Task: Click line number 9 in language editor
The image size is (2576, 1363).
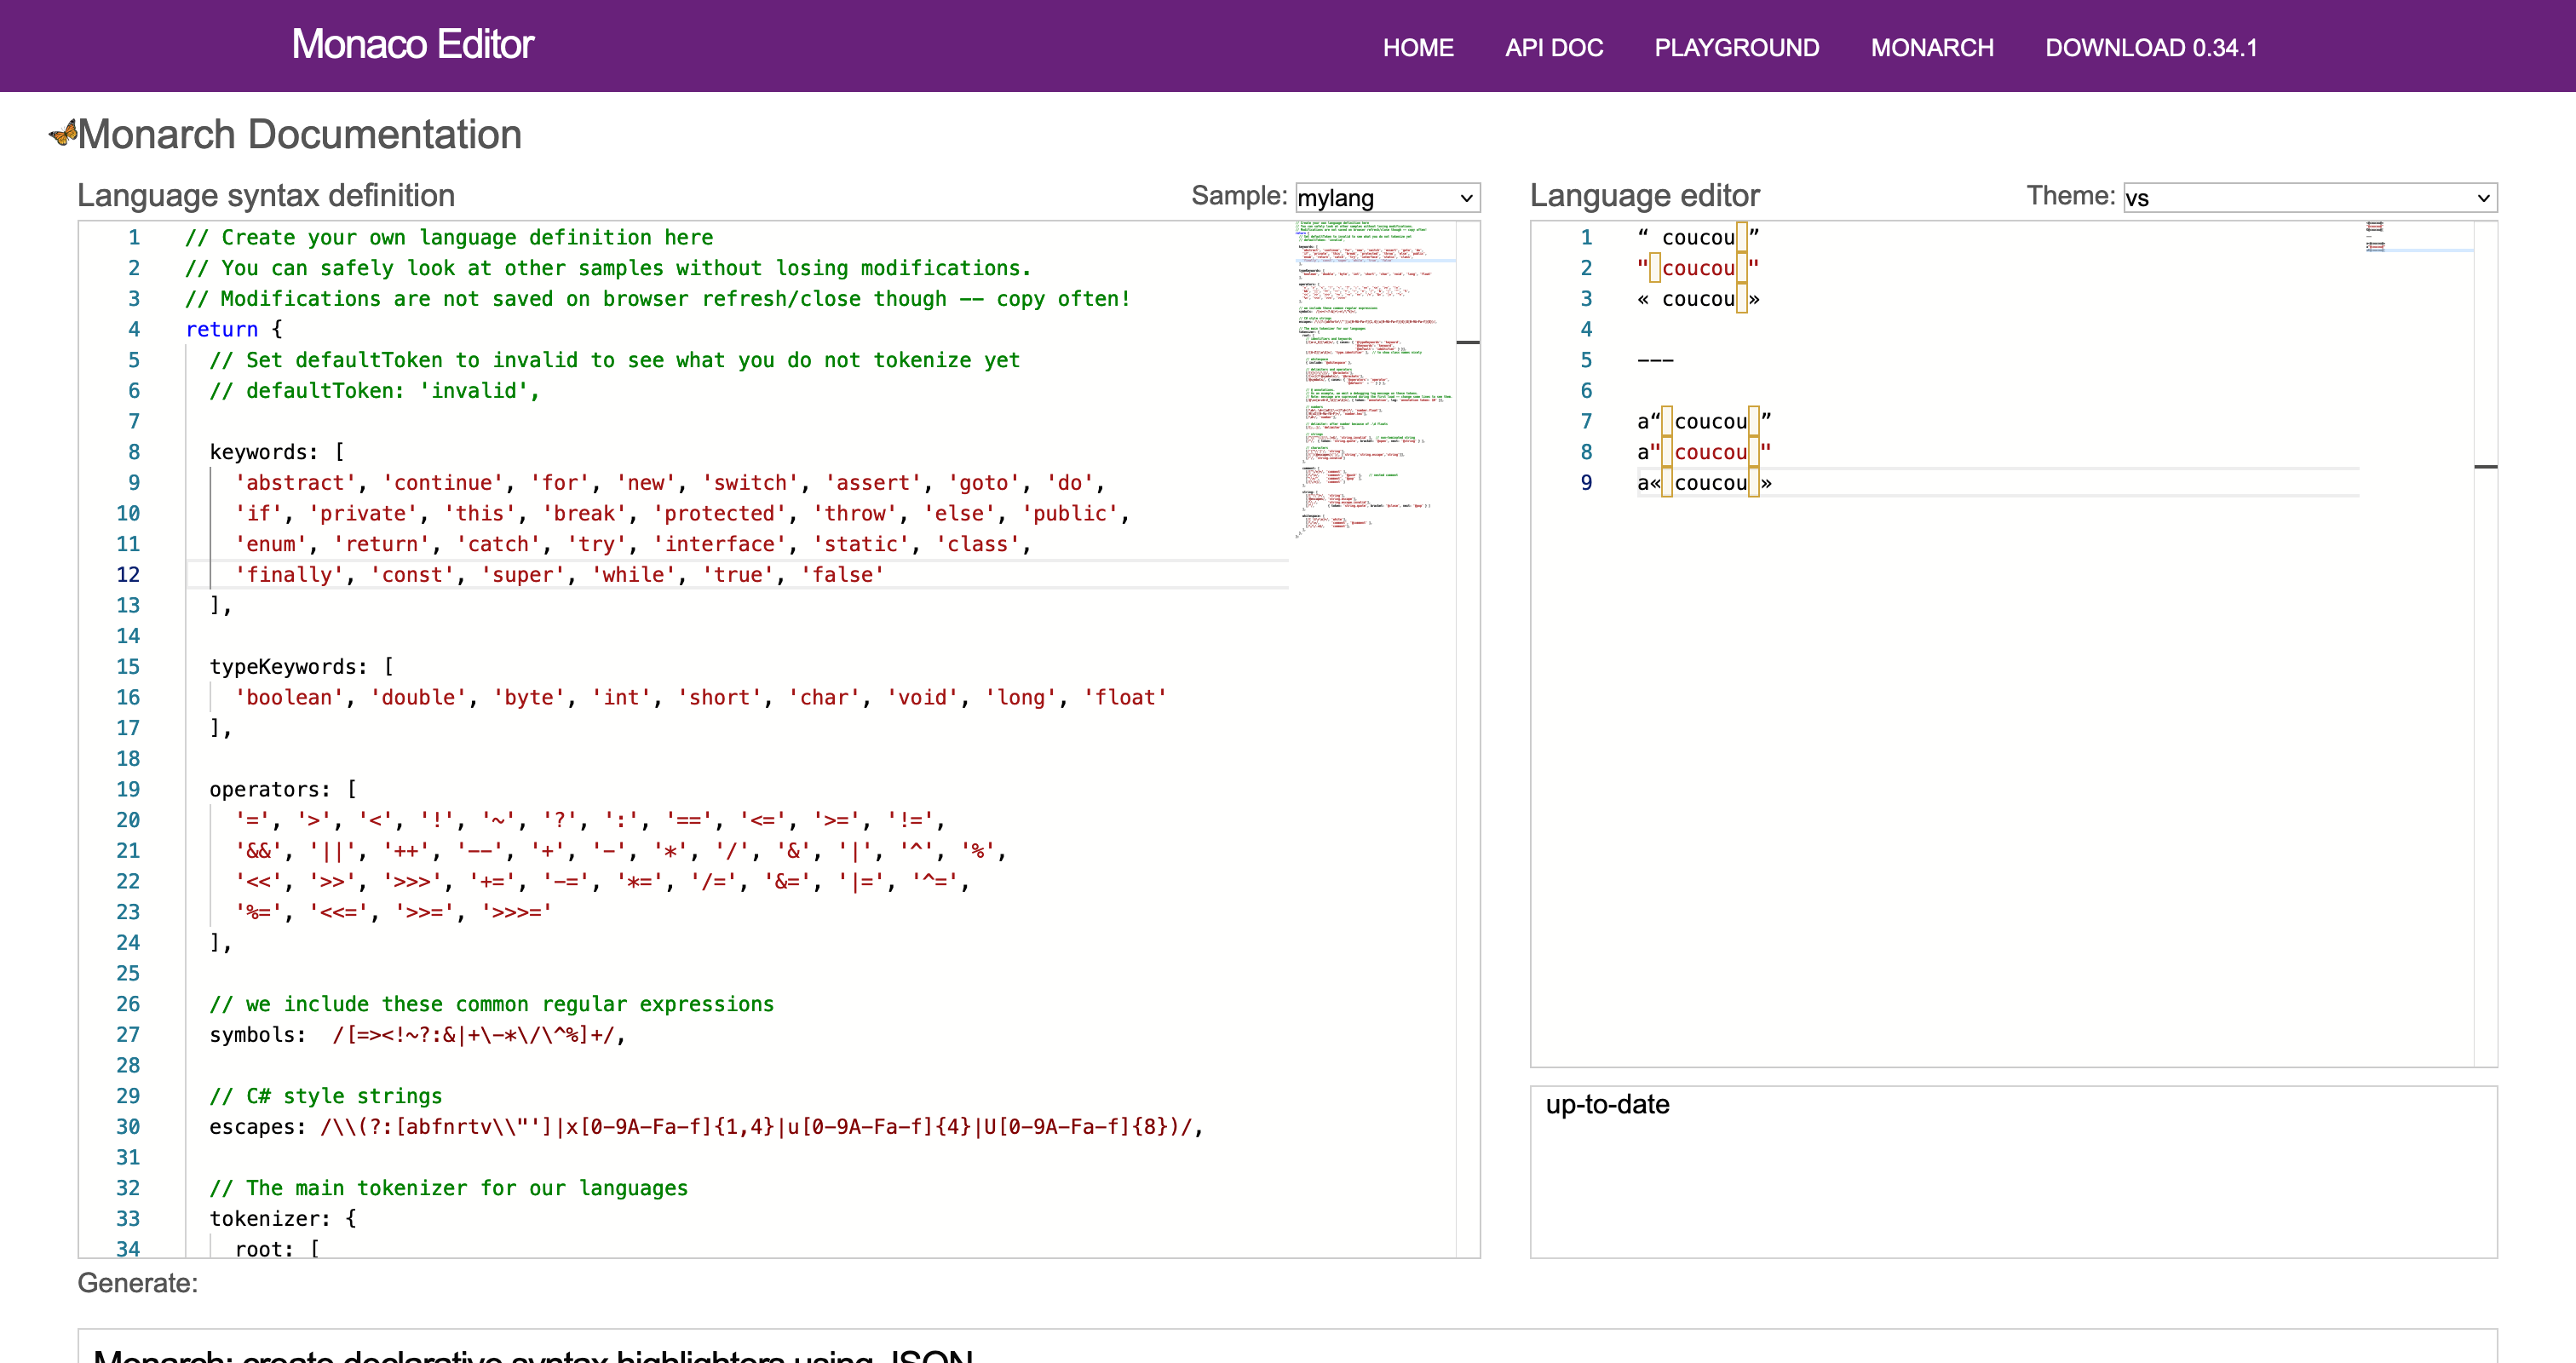Action: (x=1586, y=483)
